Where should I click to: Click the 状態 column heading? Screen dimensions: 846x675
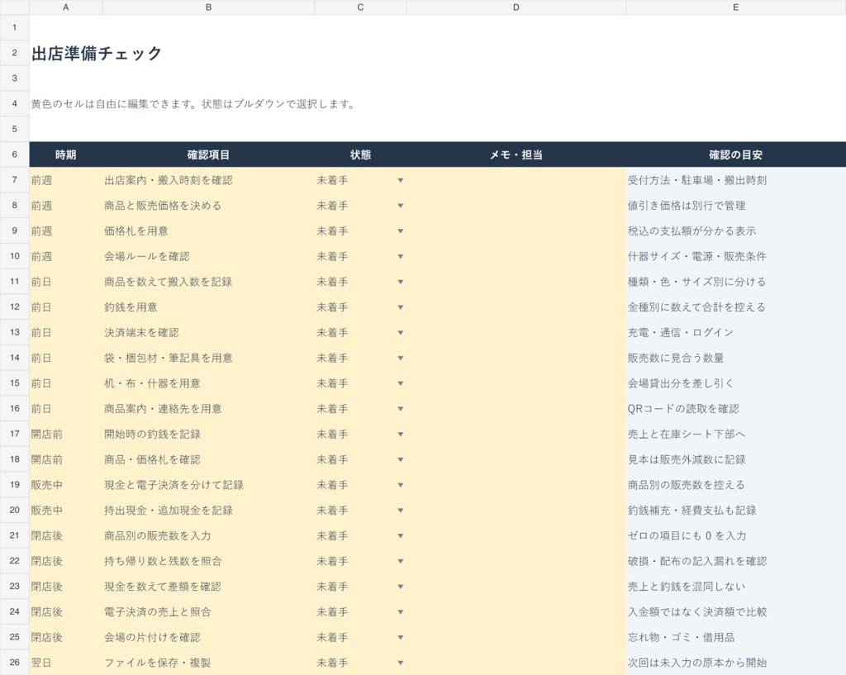tap(360, 154)
